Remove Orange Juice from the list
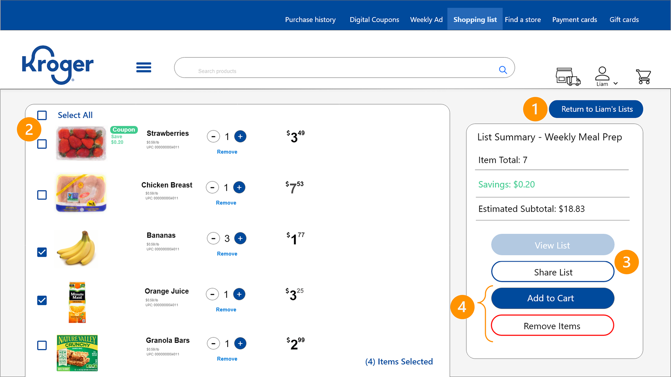Image resolution: width=671 pixels, height=377 pixels. [x=226, y=310]
